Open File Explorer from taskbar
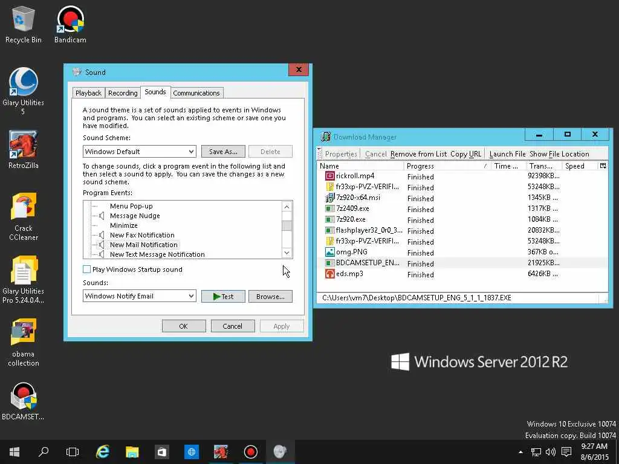619x464 pixels. tap(132, 452)
